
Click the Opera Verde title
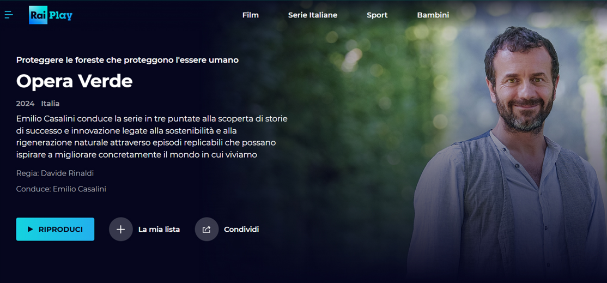(74, 81)
